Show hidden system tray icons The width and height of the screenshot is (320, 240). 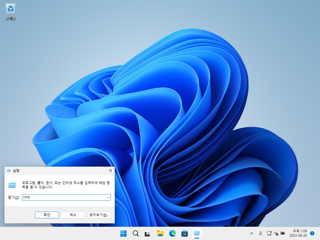tap(252, 233)
